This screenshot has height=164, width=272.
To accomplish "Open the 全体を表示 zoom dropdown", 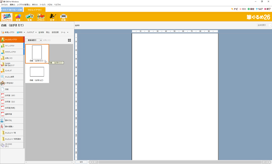I will (x=263, y=25).
